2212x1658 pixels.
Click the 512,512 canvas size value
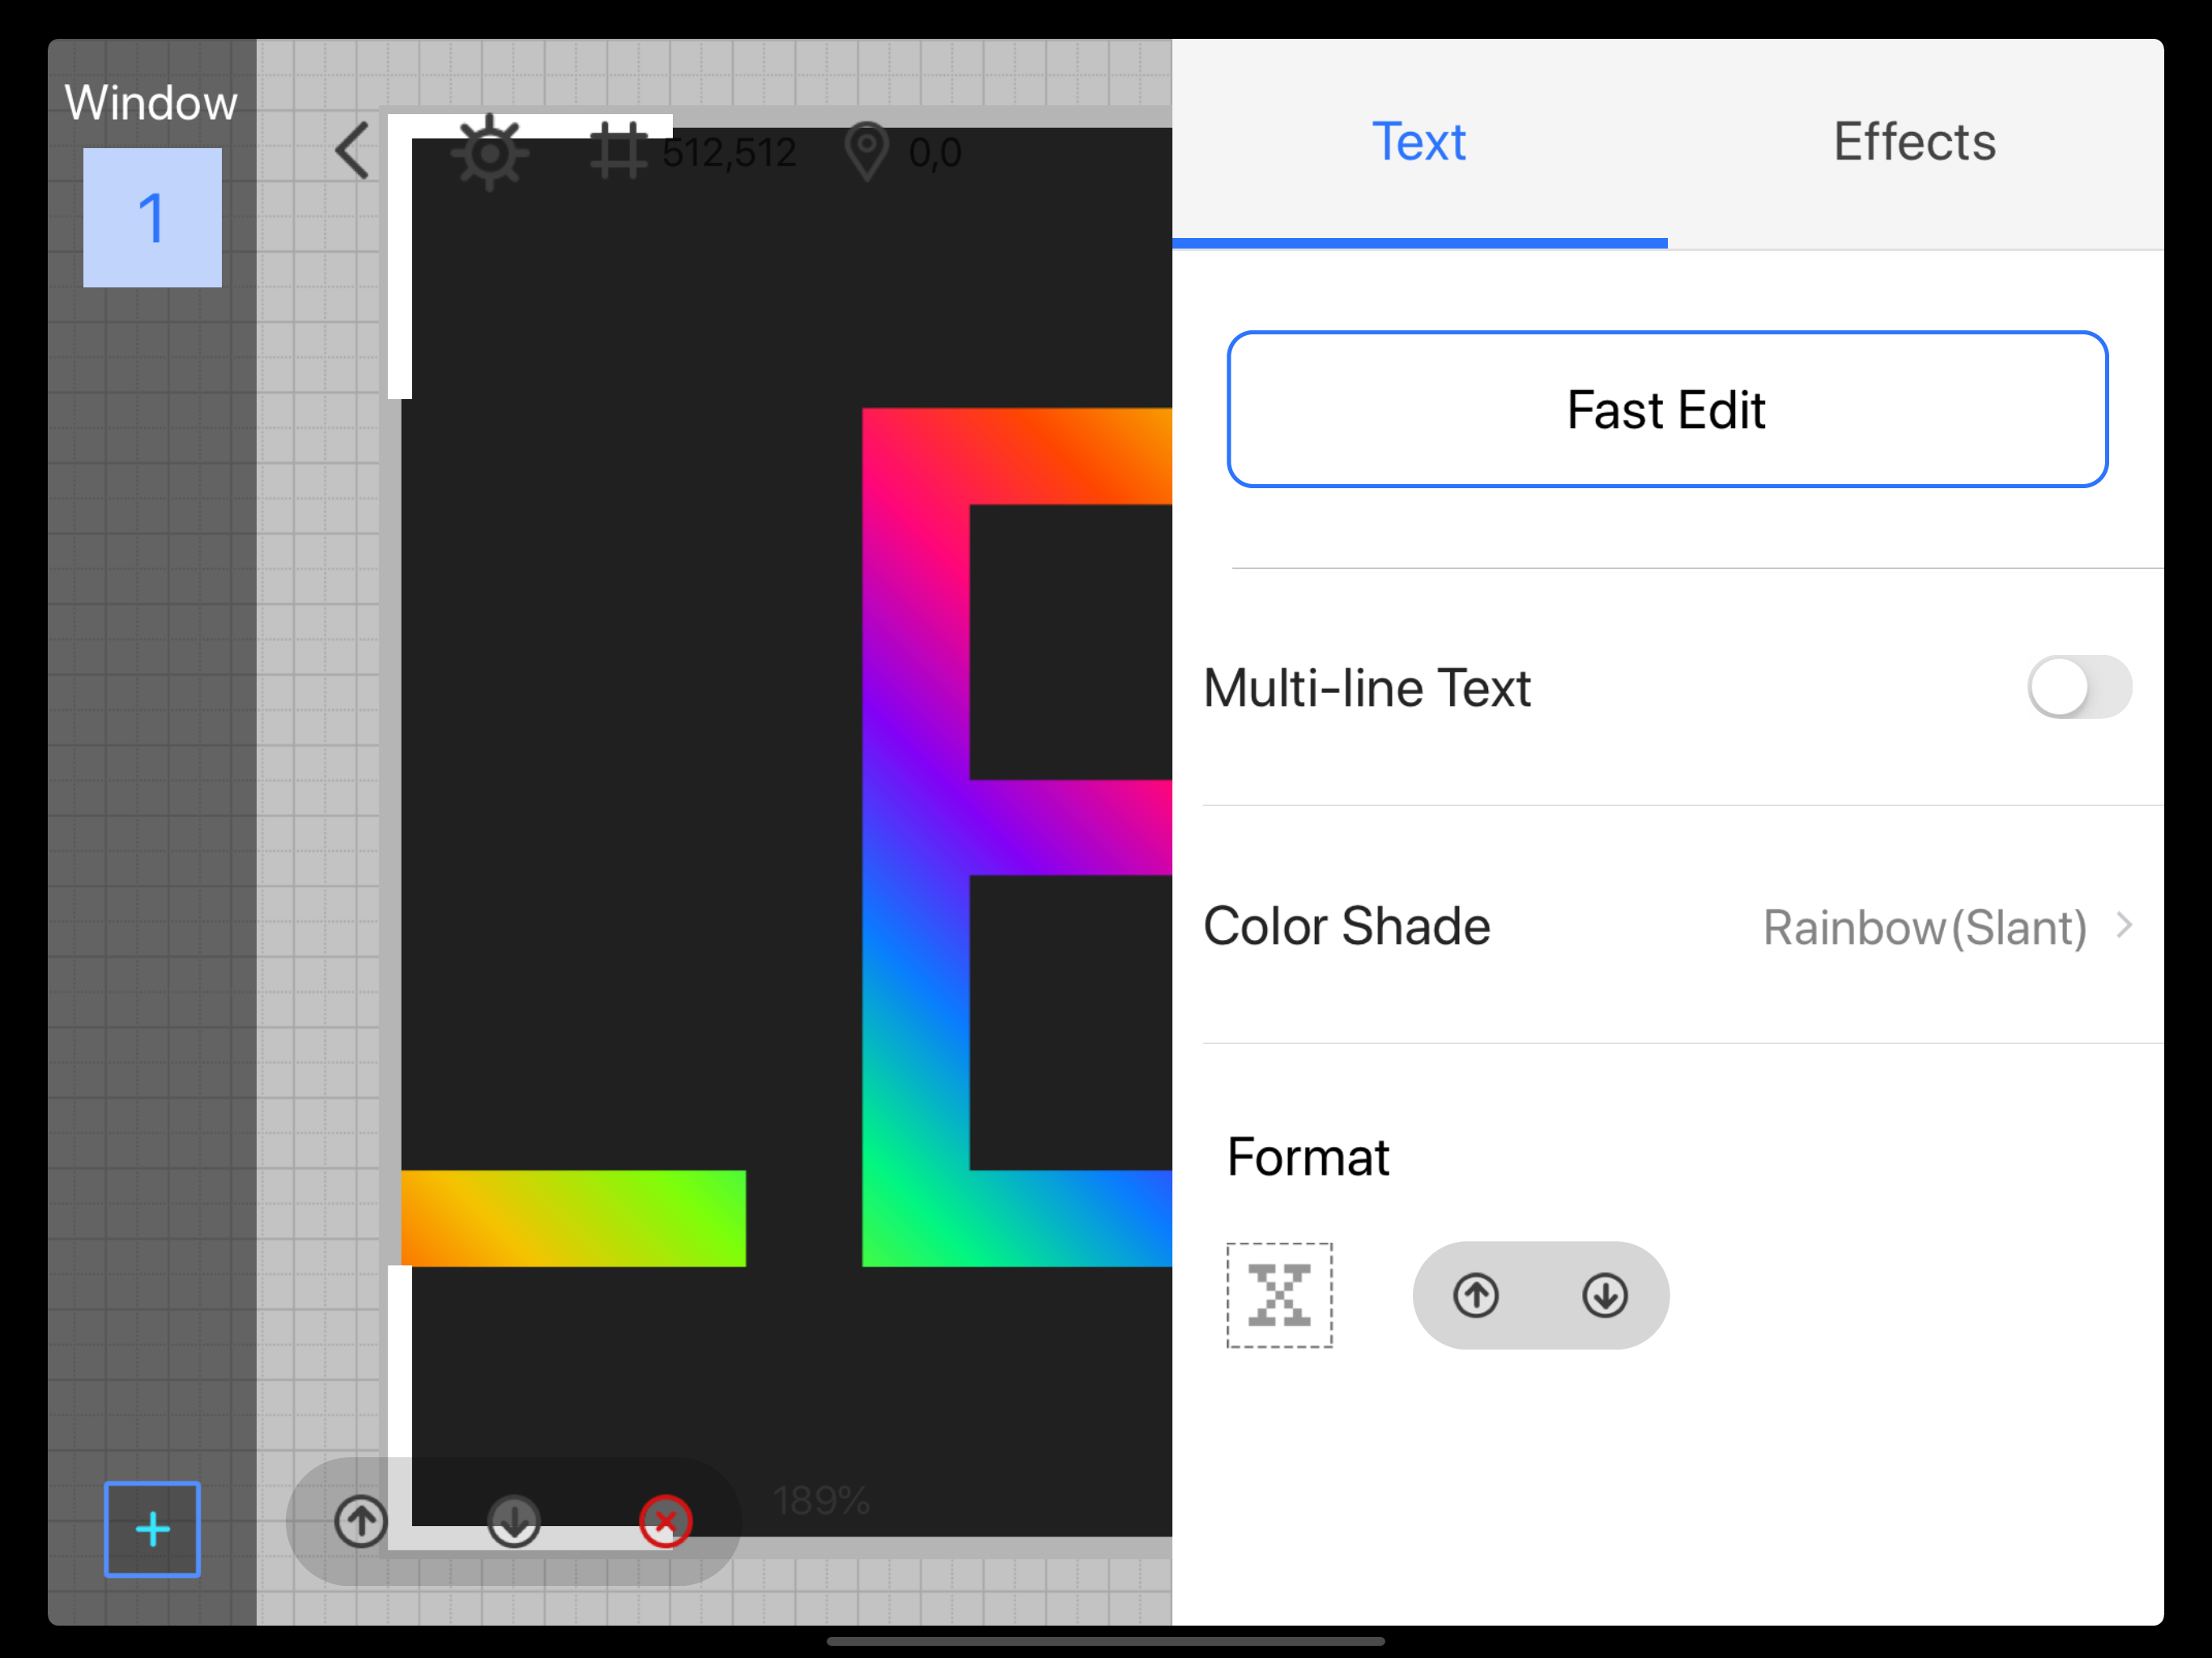(x=729, y=153)
